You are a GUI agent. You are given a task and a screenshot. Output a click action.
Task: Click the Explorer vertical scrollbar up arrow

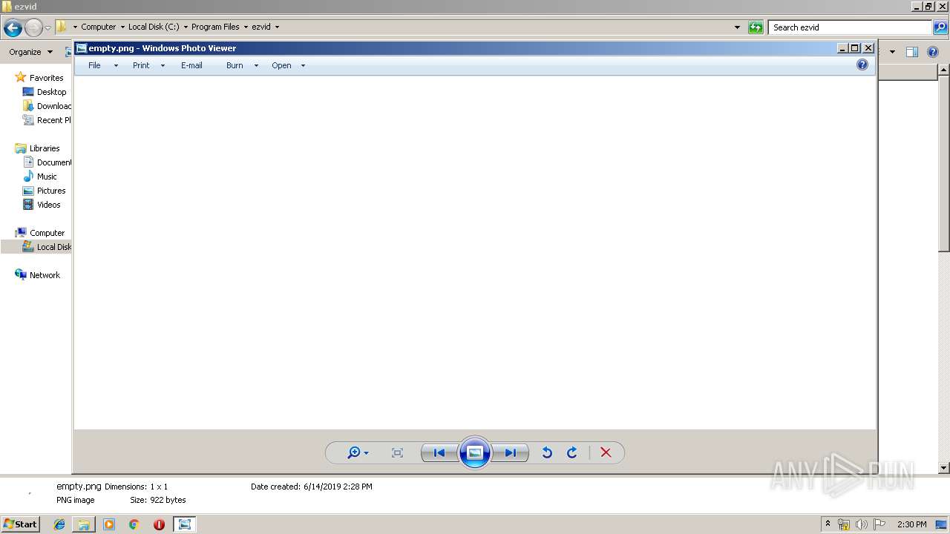[943, 70]
